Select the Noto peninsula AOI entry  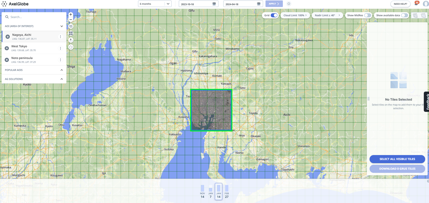pos(34,60)
